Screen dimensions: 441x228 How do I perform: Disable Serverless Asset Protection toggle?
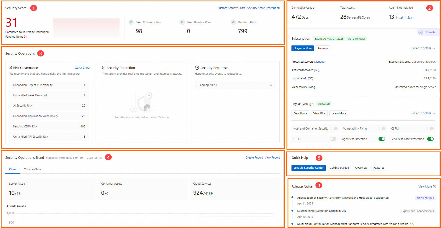pyautogui.click(x=430, y=139)
